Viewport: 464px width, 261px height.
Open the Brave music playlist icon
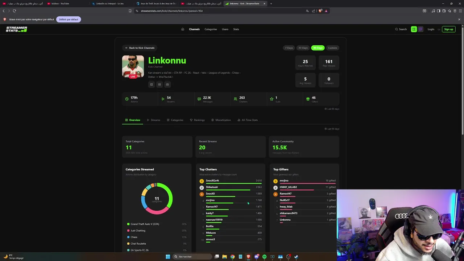433,11
